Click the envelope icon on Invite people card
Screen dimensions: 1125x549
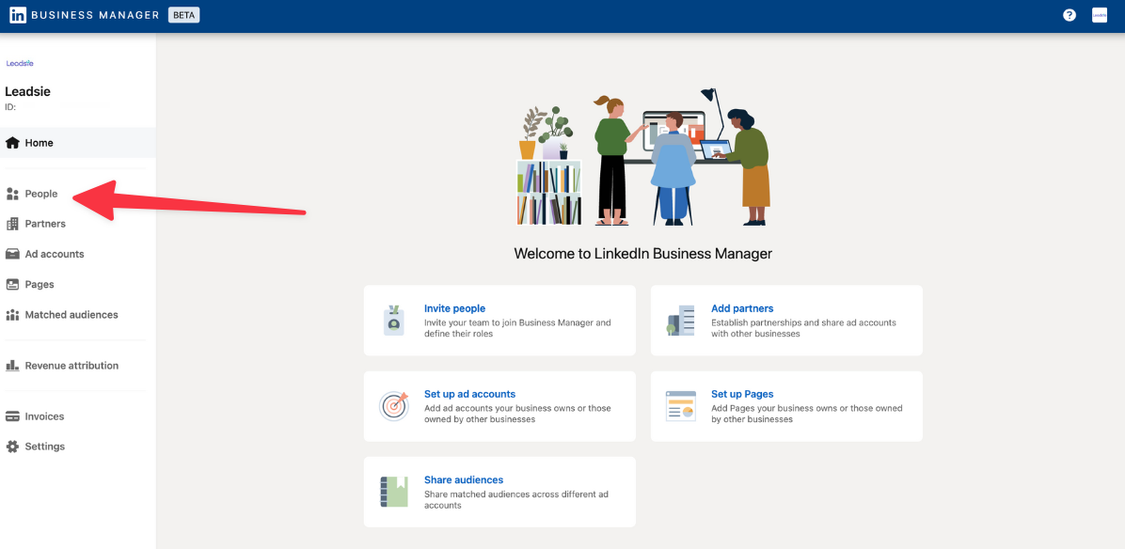[x=394, y=320]
